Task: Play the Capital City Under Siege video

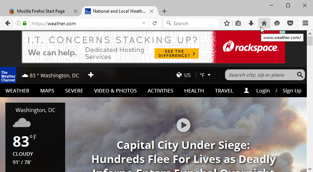Action: 183,125
